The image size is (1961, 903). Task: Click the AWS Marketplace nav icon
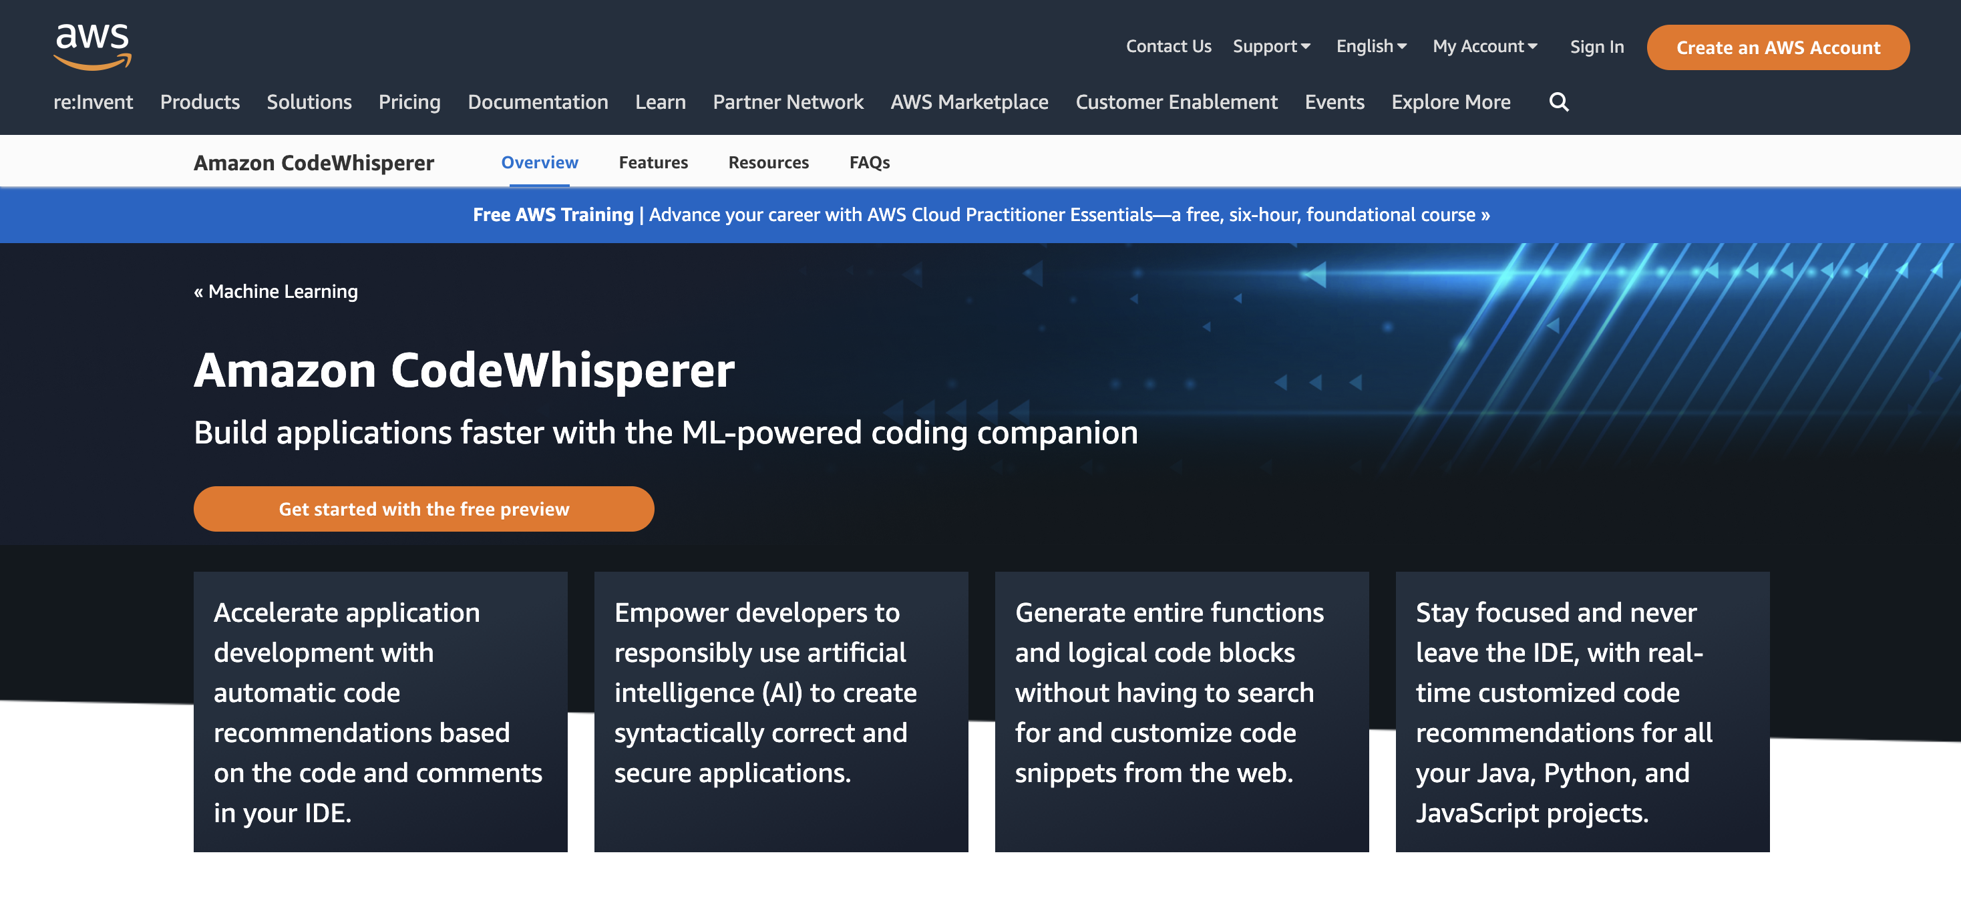point(970,100)
